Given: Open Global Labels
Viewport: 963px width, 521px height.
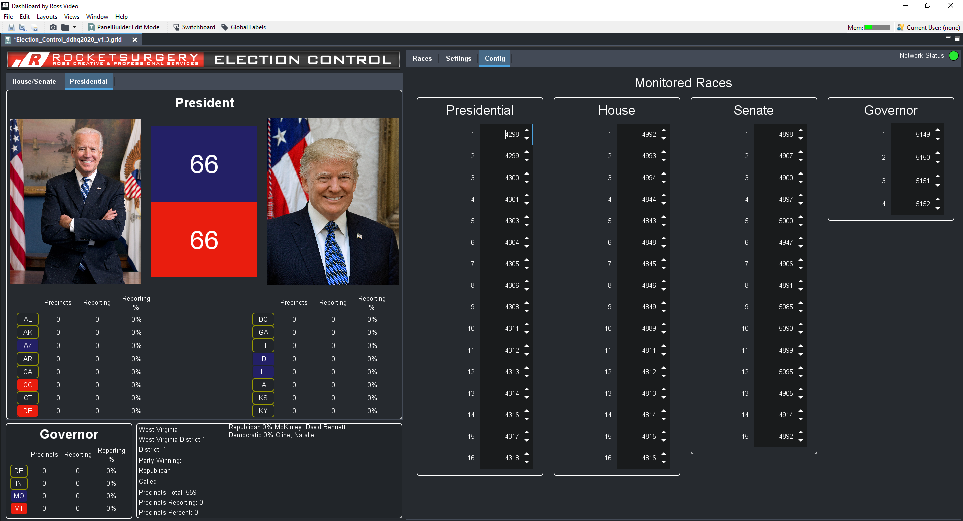Looking at the screenshot, I should click(244, 27).
